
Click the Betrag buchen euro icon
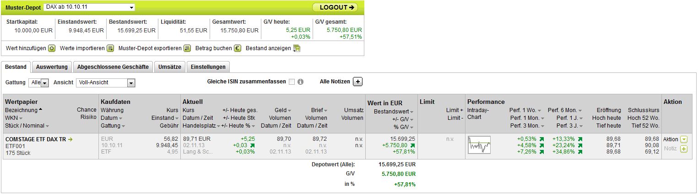pos(238,48)
